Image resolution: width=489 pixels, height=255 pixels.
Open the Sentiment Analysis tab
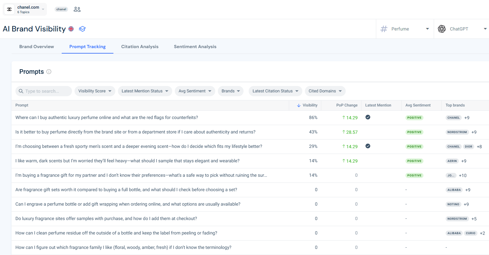pos(195,47)
